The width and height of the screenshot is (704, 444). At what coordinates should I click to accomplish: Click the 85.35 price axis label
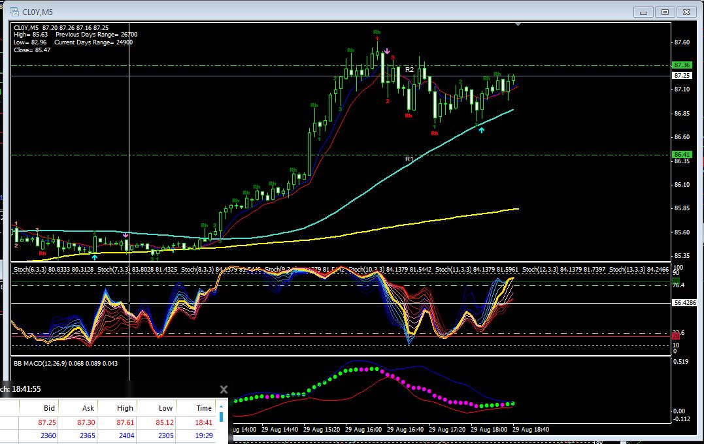[x=682, y=256]
